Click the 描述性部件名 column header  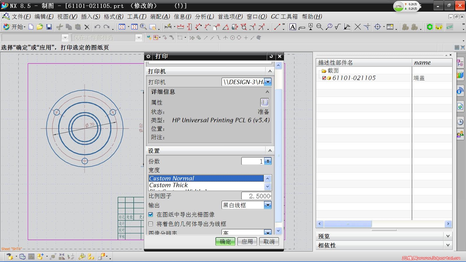pos(364,63)
